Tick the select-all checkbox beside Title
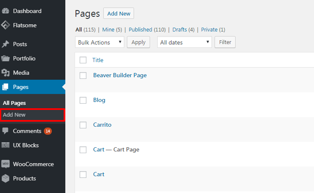Image resolution: width=314 pixels, height=193 pixels. click(x=83, y=60)
